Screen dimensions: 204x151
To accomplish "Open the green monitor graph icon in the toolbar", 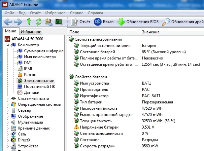I will pyautogui.click(x=59, y=22).
